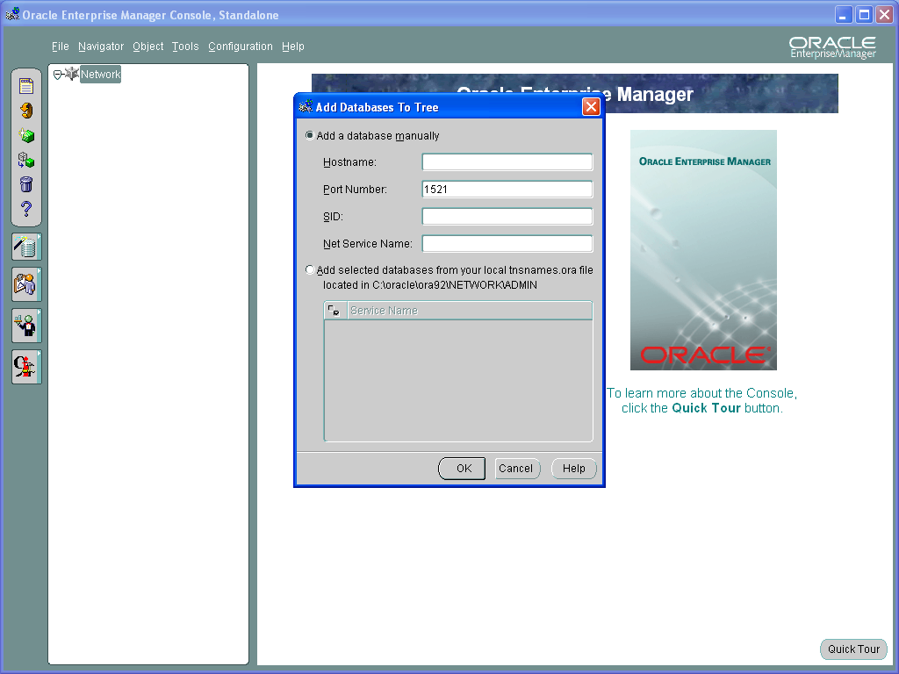Open the Object menu
Image resolution: width=899 pixels, height=674 pixels.
(x=147, y=47)
